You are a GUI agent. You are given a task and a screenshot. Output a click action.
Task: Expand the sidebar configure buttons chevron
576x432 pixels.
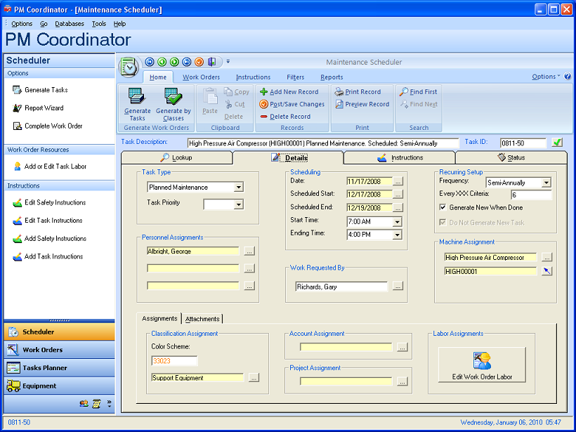click(x=109, y=404)
